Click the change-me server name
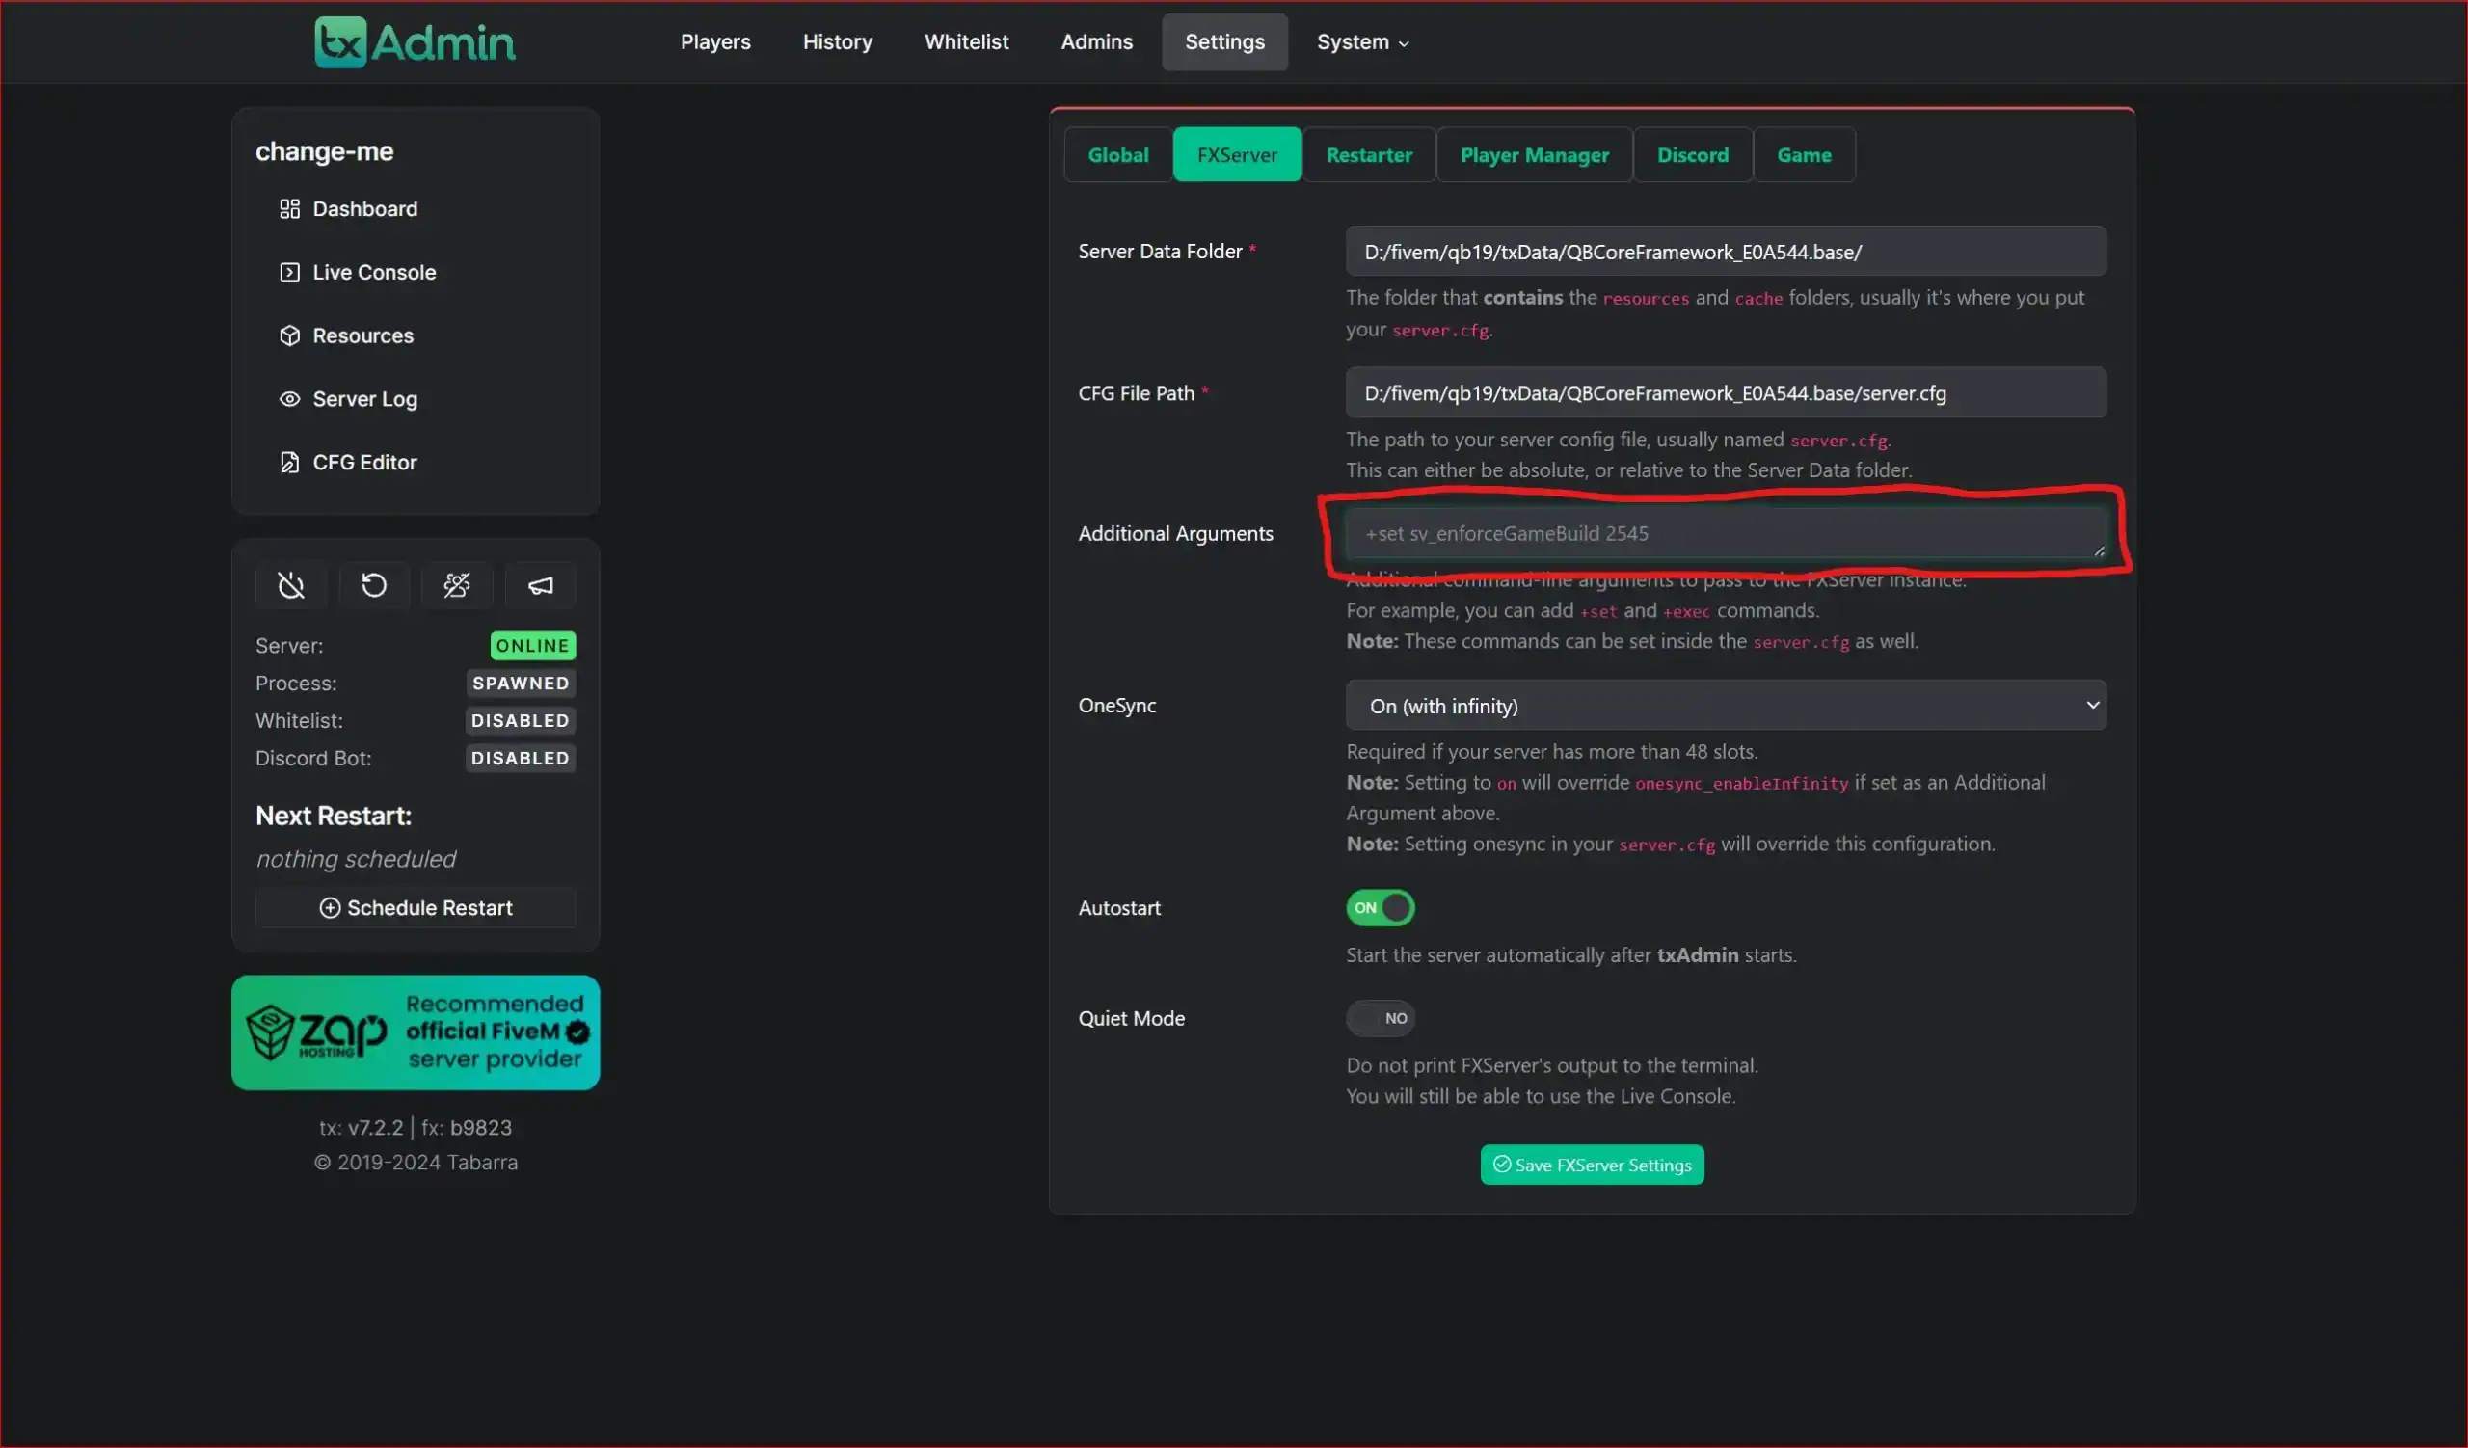This screenshot has width=2468, height=1448. click(324, 151)
